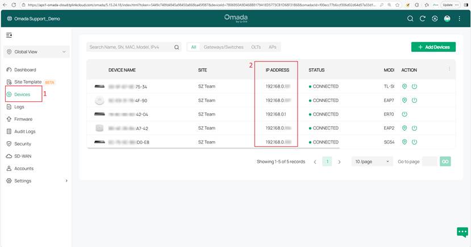471x247 pixels.
Task: Open the green chat support bubble
Action: (462, 232)
